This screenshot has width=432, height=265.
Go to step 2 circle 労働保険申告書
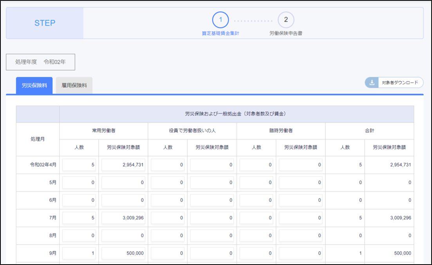(x=286, y=20)
